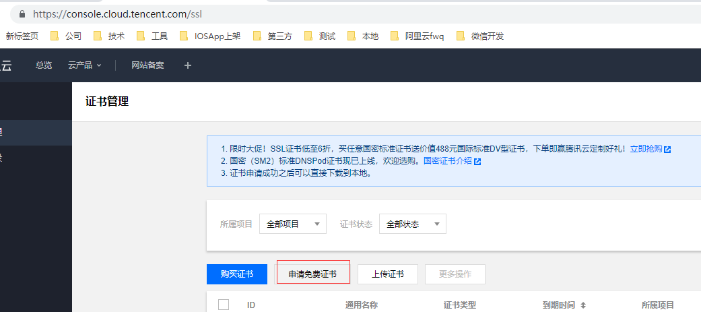Image resolution: width=701 pixels, height=312 pixels.
Task: Open the IOSApp上架 bookmark folder
Action: coord(210,36)
